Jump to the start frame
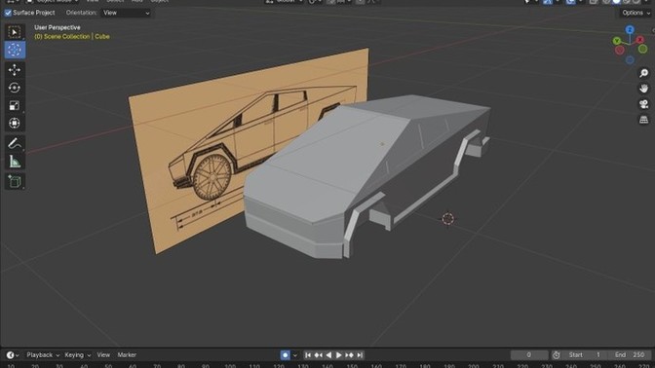The width and height of the screenshot is (655, 368). (x=308, y=355)
